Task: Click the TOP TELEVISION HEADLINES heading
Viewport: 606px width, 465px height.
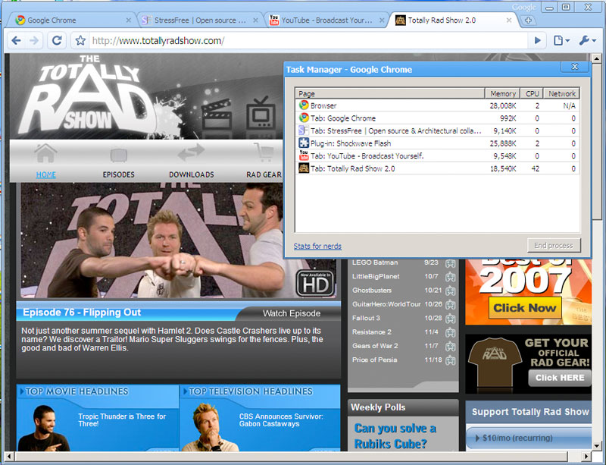Action: [x=251, y=391]
